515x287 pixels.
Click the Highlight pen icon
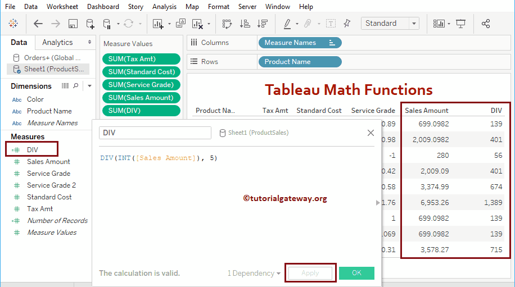[287, 24]
